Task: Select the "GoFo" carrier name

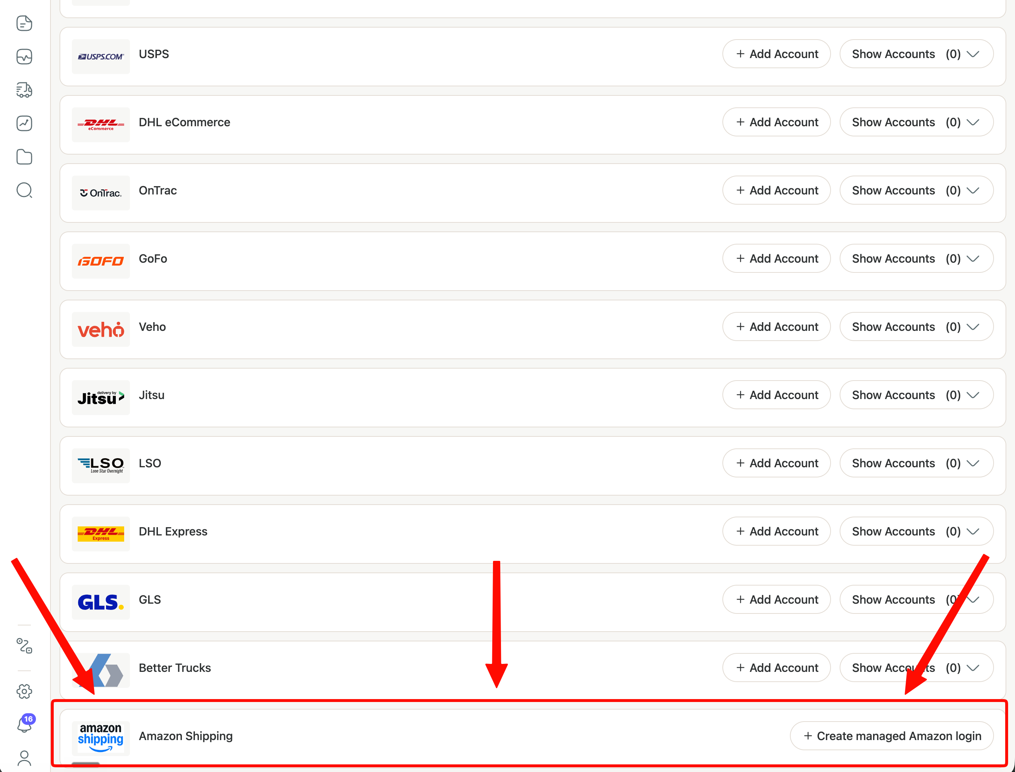Action: click(x=153, y=259)
